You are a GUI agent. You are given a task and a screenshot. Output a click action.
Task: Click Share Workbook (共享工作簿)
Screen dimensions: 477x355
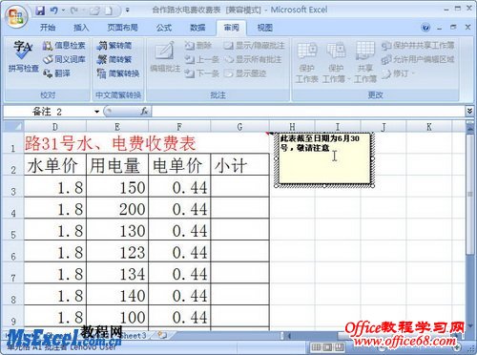click(x=364, y=63)
